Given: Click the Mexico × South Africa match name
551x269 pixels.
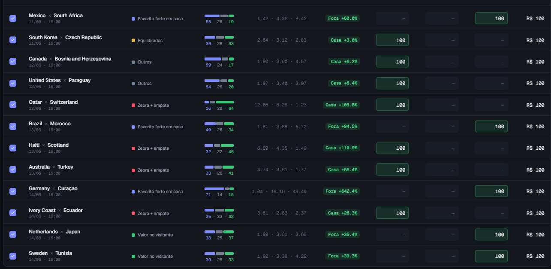Looking at the screenshot, I should point(56,15).
